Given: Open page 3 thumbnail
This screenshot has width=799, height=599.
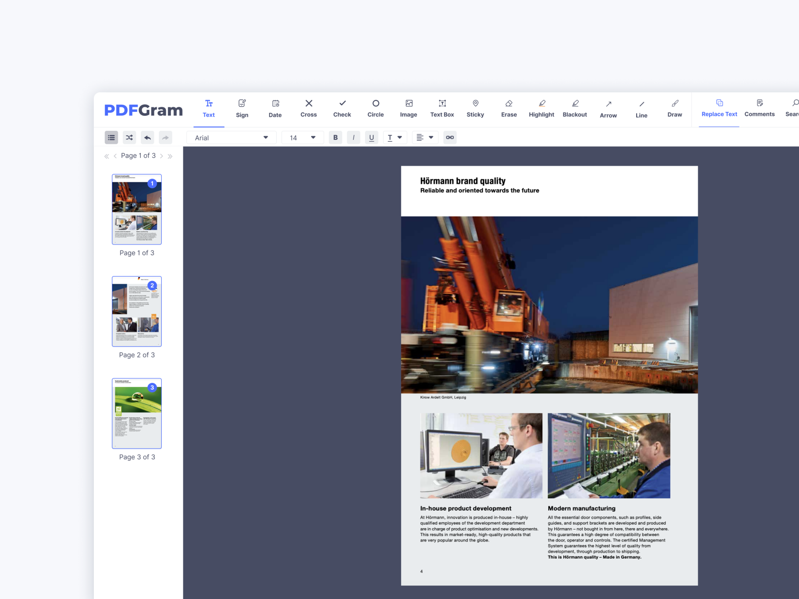Looking at the screenshot, I should (137, 413).
